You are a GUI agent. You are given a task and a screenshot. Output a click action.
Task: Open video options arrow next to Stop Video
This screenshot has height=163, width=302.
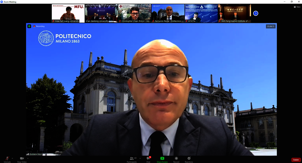(28, 158)
